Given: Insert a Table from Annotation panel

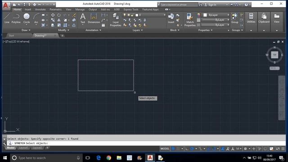Looking at the screenshot, I should (x=103, y=25).
